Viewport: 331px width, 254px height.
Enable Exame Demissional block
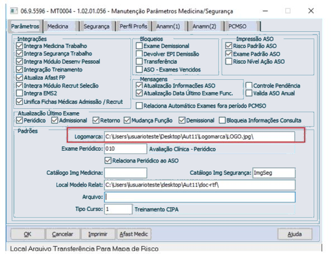click(139, 46)
